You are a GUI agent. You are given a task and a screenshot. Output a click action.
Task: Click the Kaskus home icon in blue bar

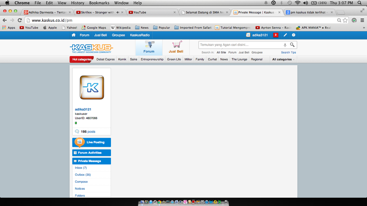click(74, 35)
